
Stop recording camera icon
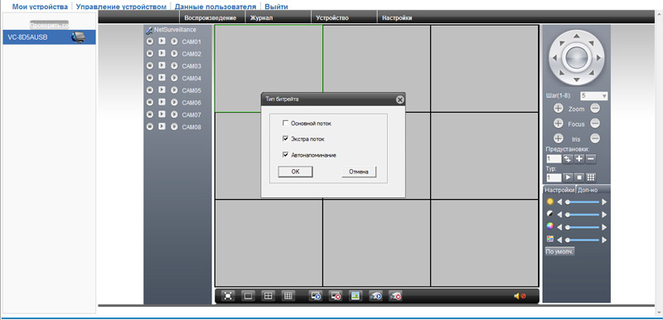coord(396,296)
